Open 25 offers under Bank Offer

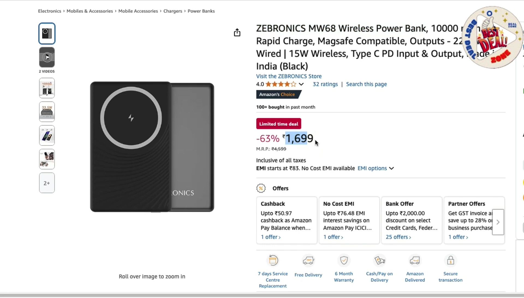pos(398,237)
